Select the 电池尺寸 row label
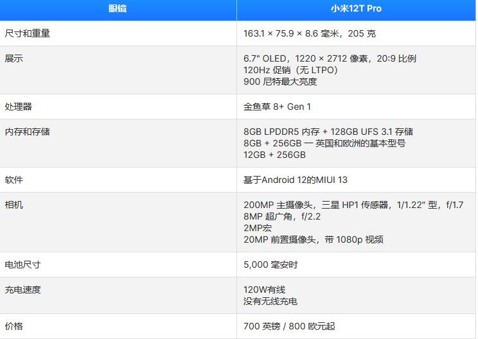Screen dimensions: 478x339 click(23, 265)
